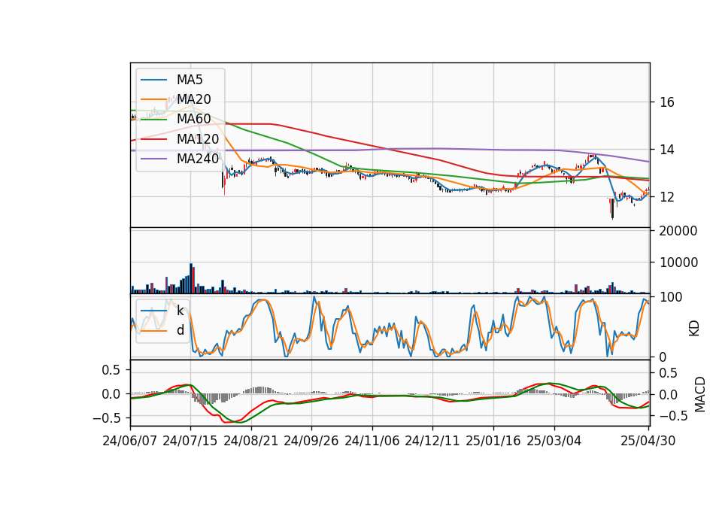Screen dimensions: 722x519
Task: Click the 24/12/11 date axis label
Action: tap(432, 441)
